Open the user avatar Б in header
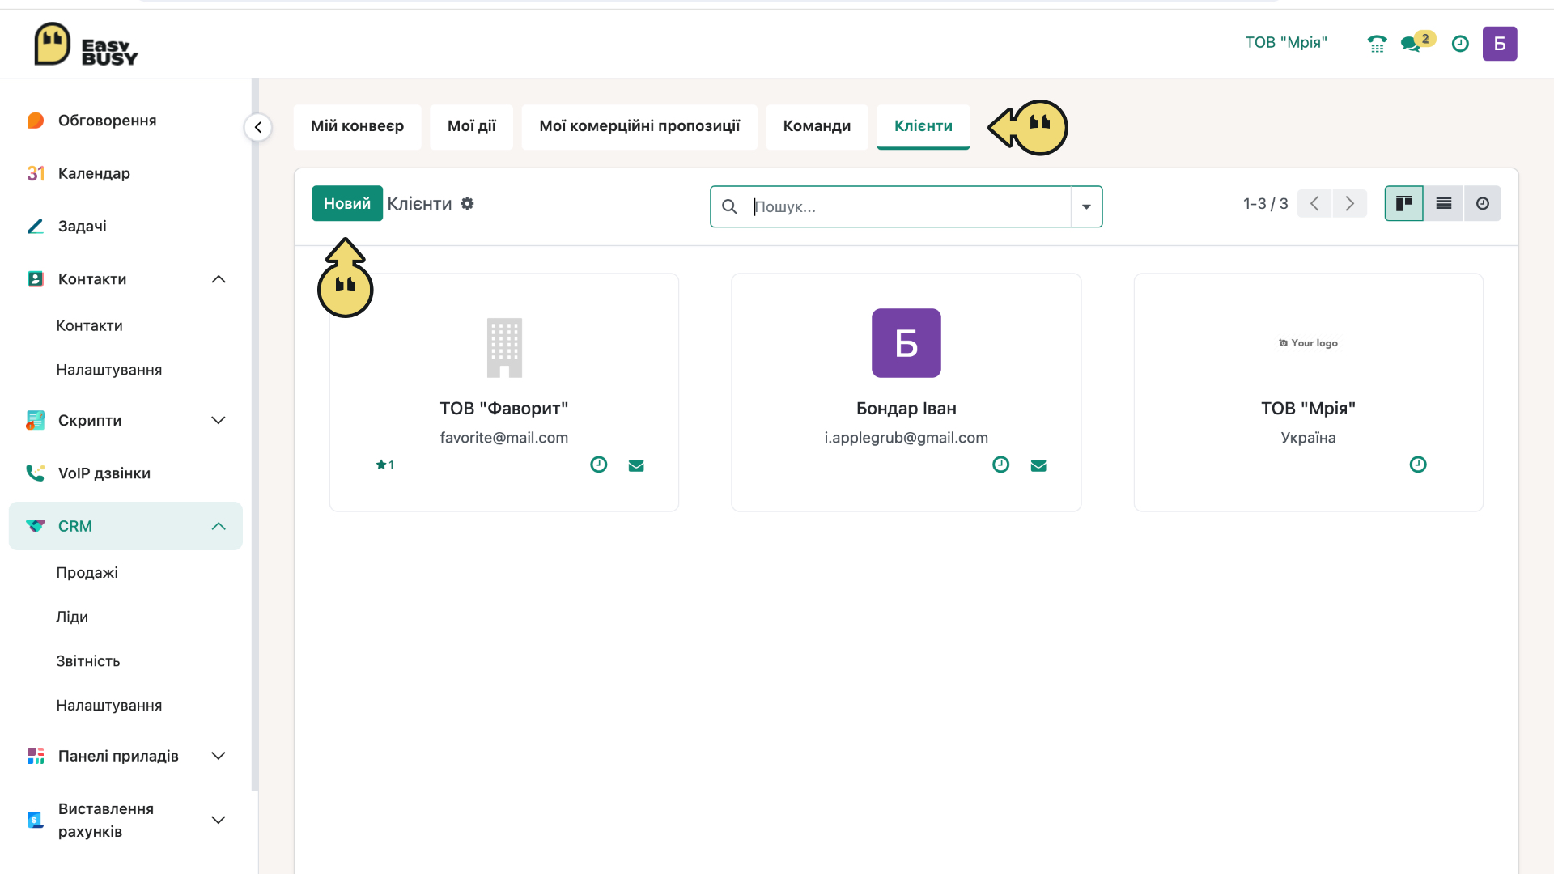This screenshot has width=1554, height=874. pyautogui.click(x=1500, y=44)
